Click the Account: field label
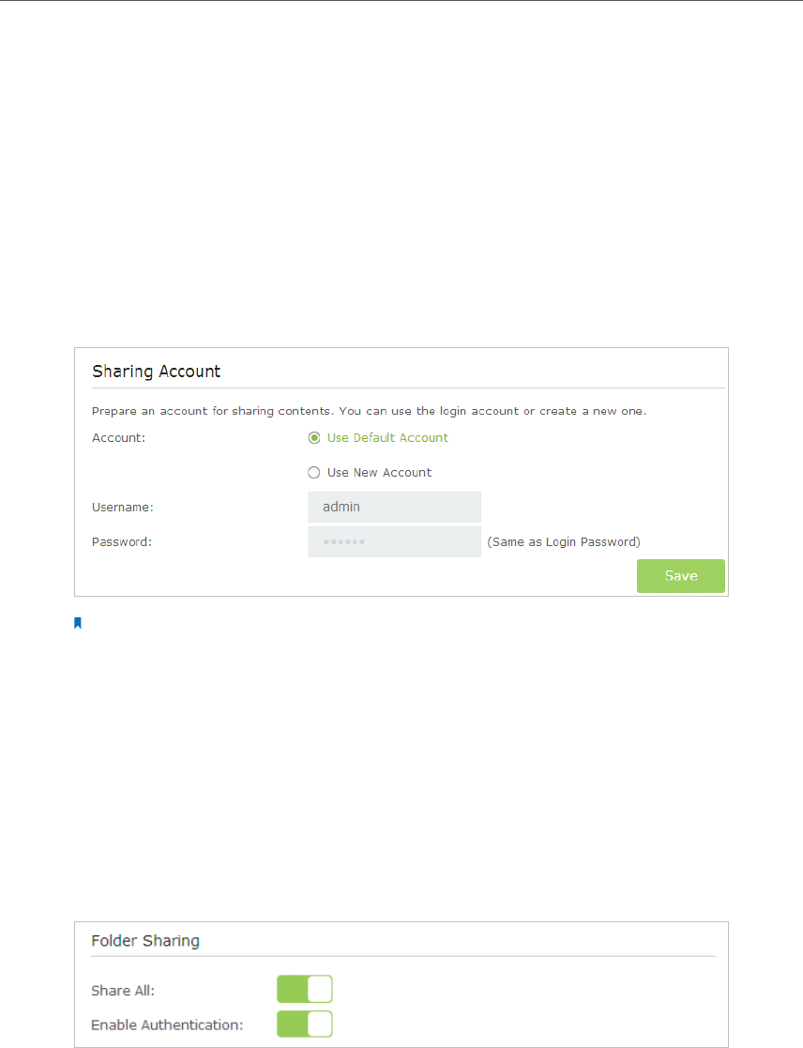 coord(118,438)
